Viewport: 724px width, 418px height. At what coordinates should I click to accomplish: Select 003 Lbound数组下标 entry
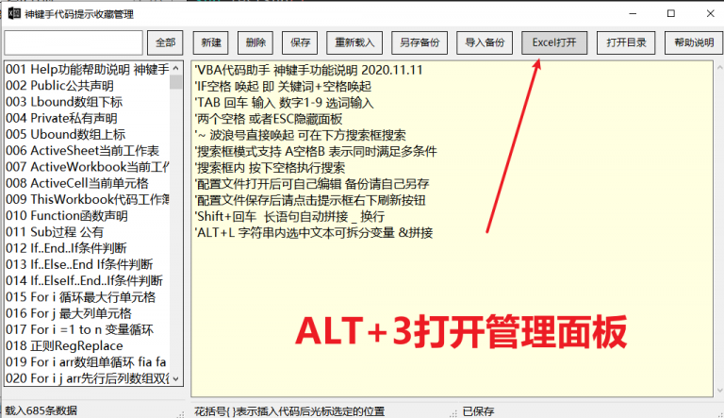(x=64, y=102)
